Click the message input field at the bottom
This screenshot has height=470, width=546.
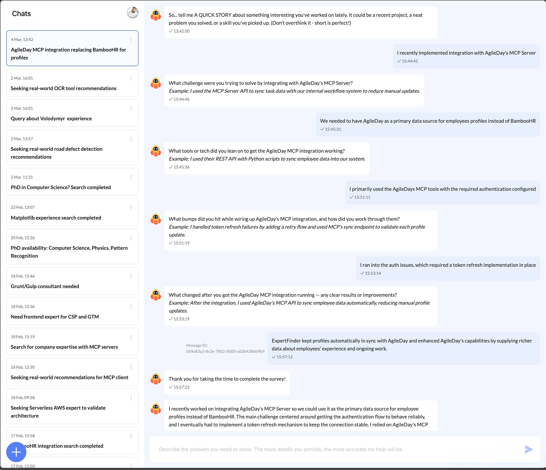pos(300,449)
